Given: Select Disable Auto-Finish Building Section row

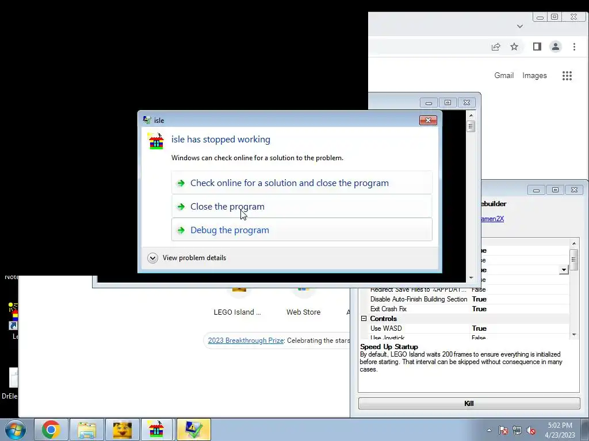Looking at the screenshot, I should point(464,299).
